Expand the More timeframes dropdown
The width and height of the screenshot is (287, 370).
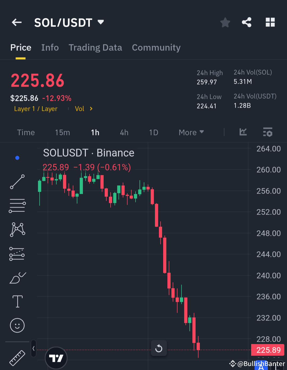point(191,132)
